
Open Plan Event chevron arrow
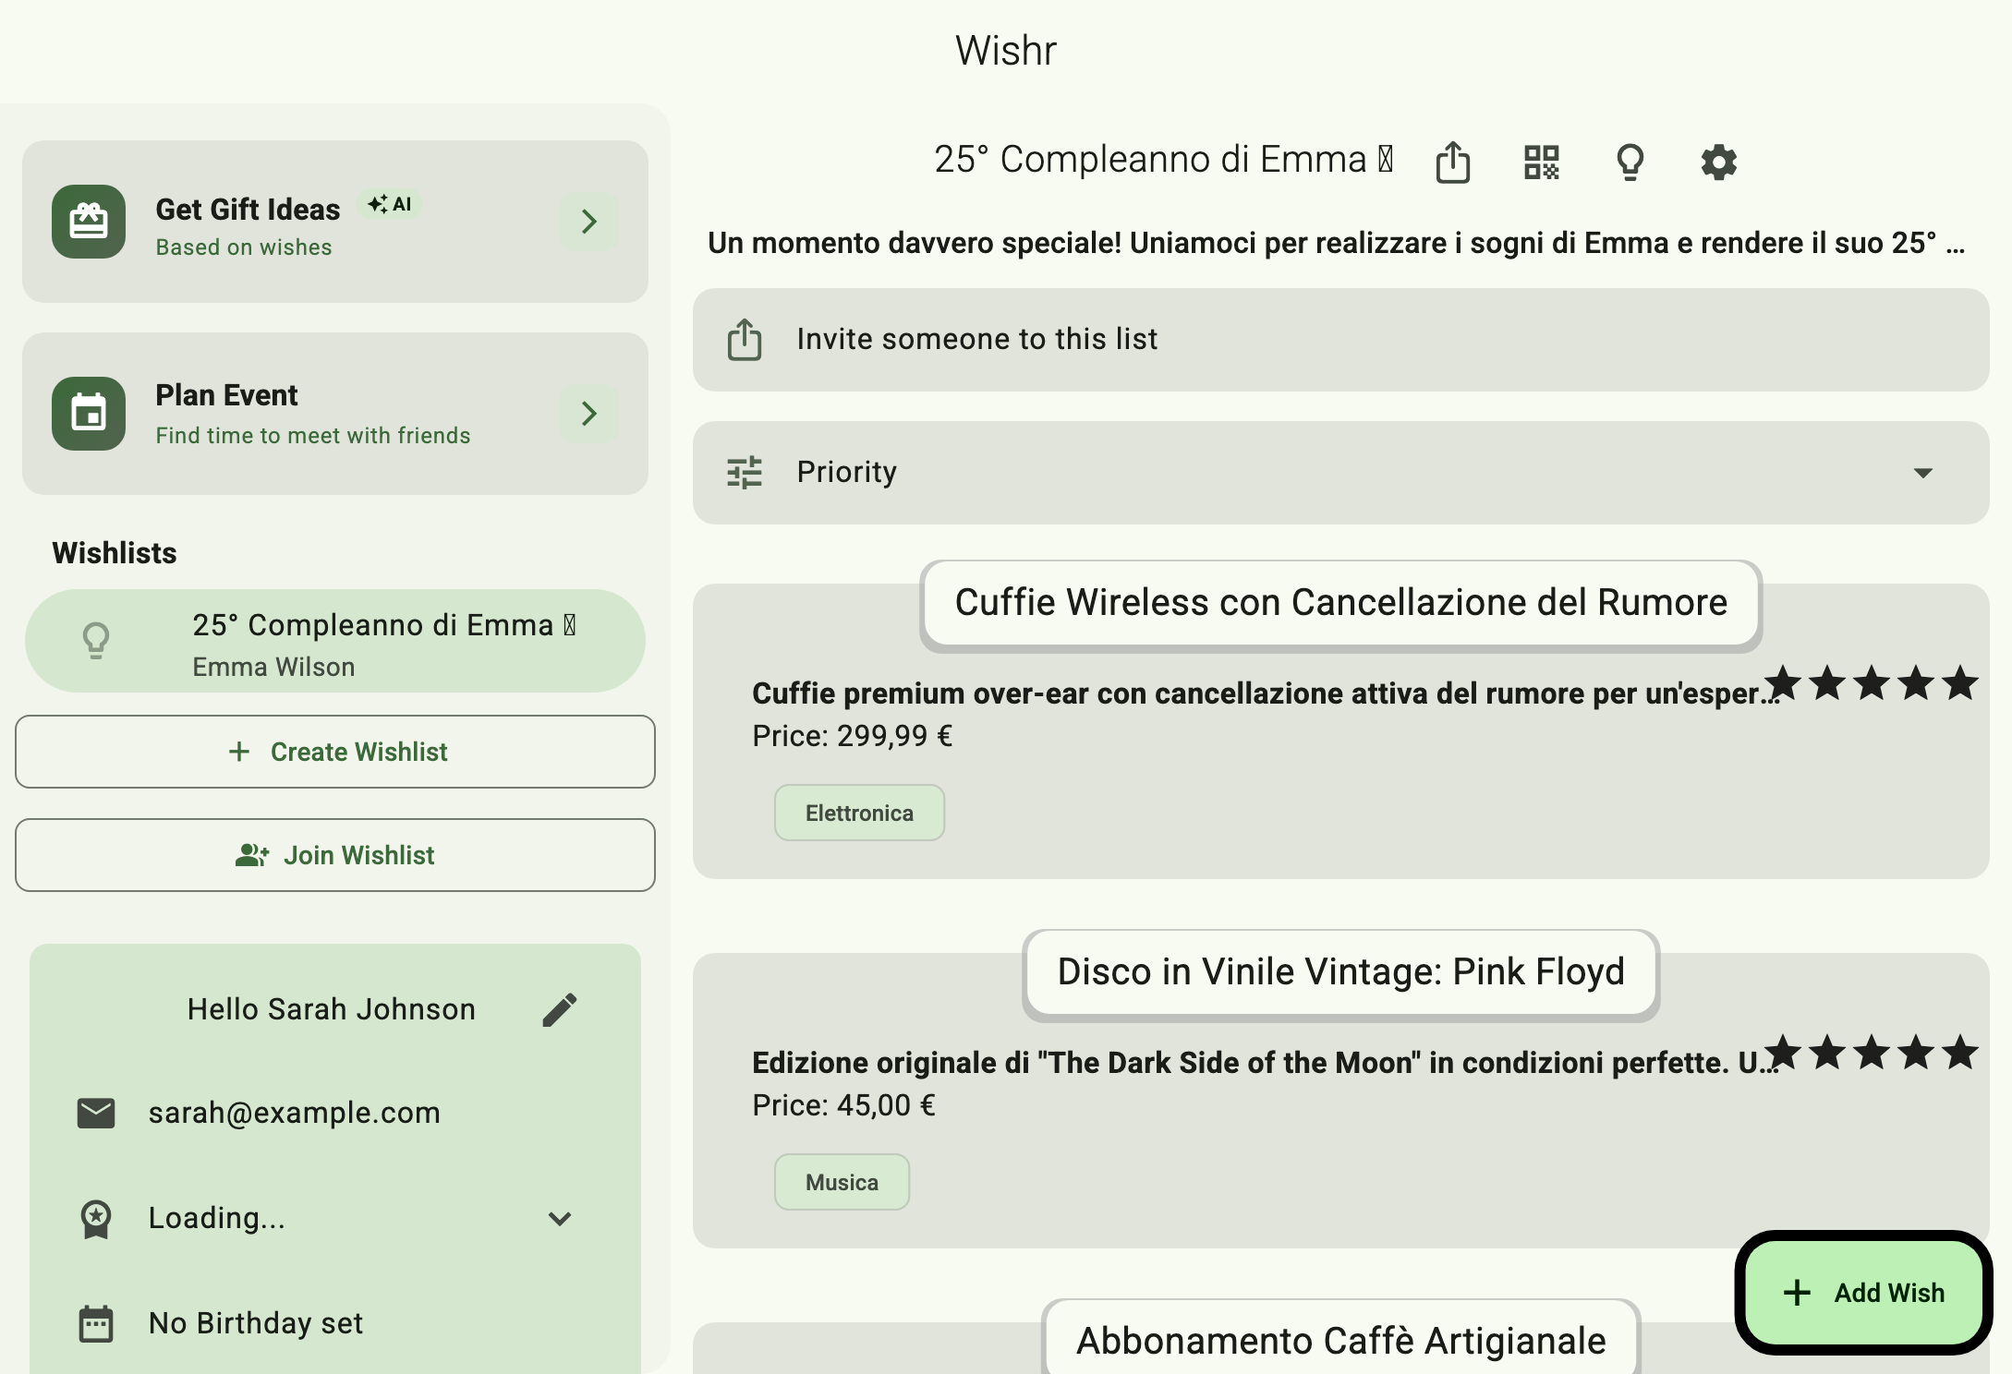point(588,414)
